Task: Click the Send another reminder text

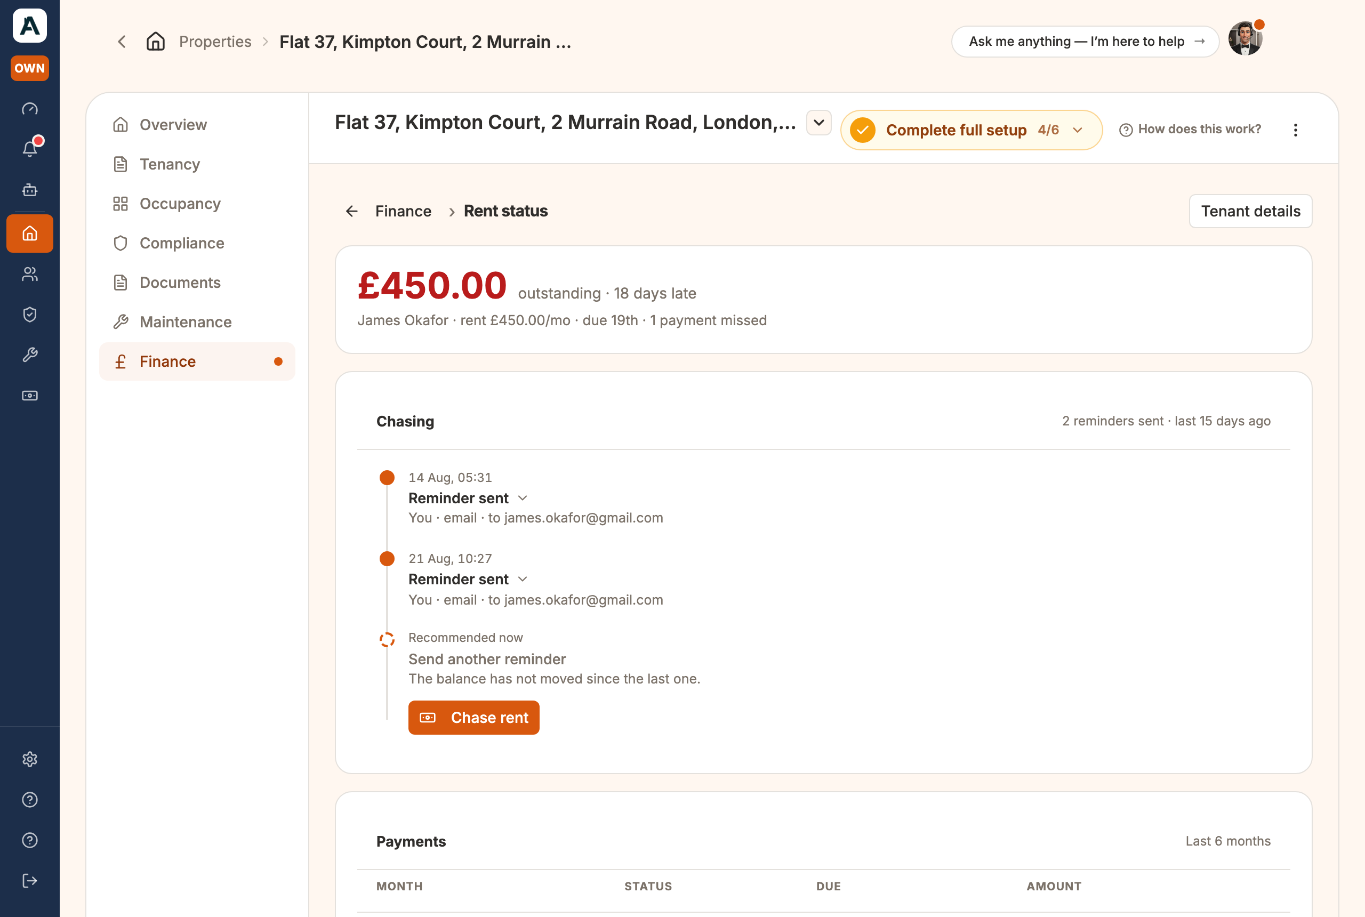Action: [487, 659]
